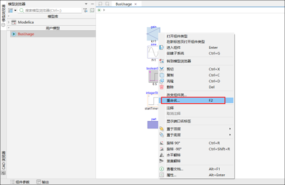The width and height of the screenshot is (285, 185).
Task: Select the purple part block on the canvas
Action: point(153,125)
